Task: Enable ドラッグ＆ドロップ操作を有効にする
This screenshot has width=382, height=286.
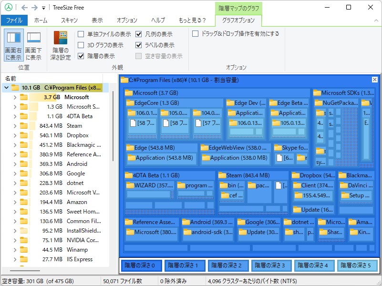Action: (x=196, y=34)
